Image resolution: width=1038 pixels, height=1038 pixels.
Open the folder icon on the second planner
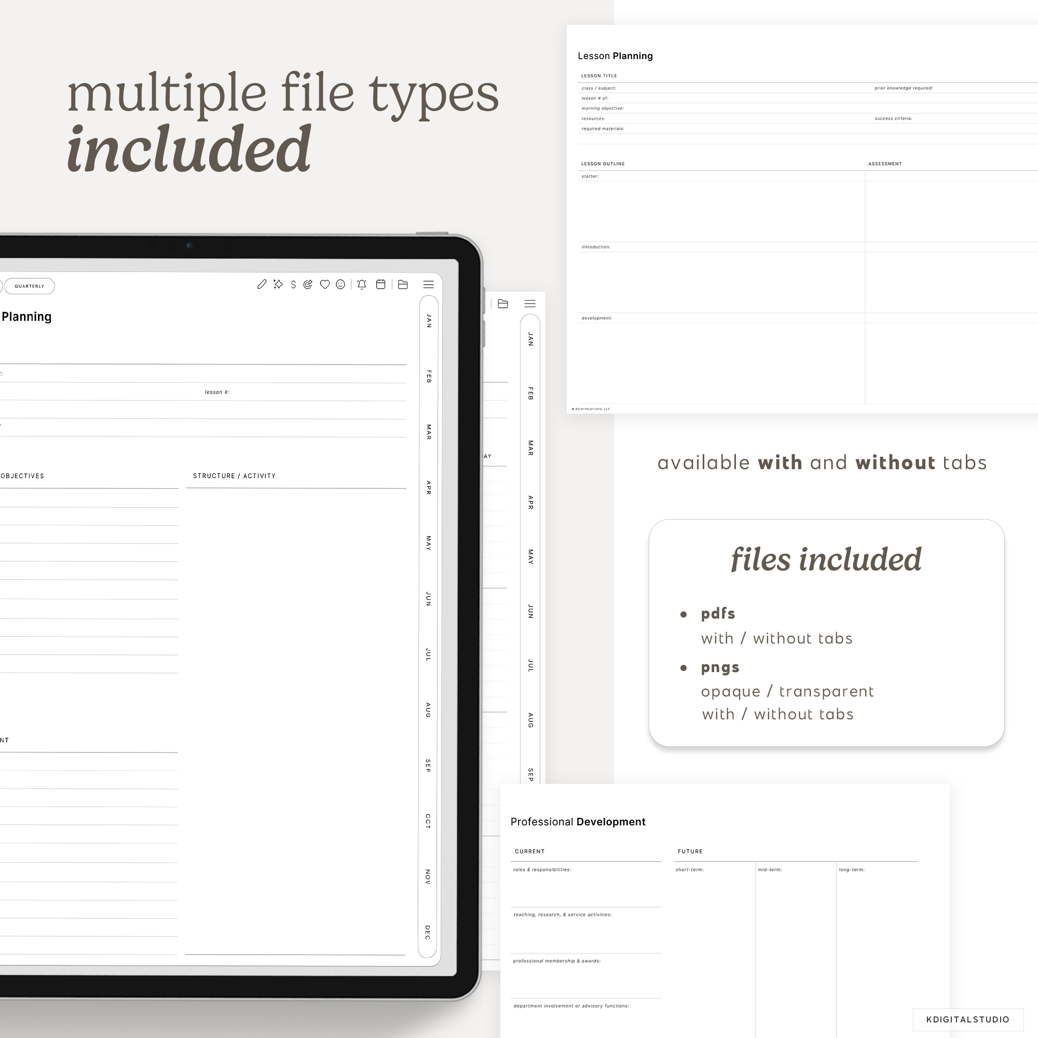(503, 304)
